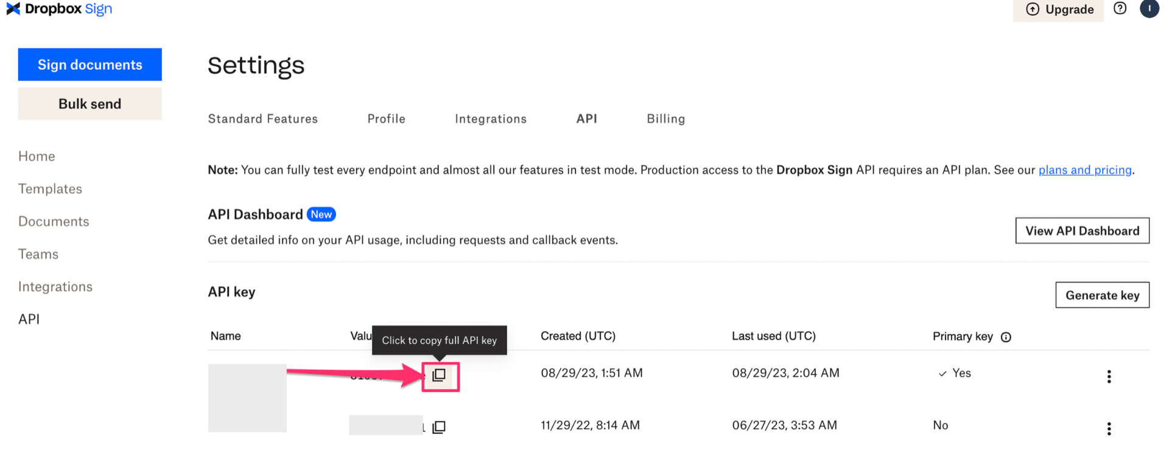This screenshot has height=449, width=1169.
Task: Switch to the Integrations settings tab
Action: click(x=491, y=119)
